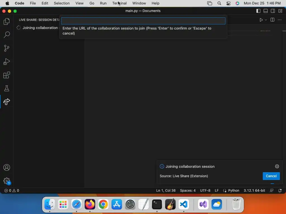Open the Edit menu
The height and width of the screenshot is (214, 286).
45,3
